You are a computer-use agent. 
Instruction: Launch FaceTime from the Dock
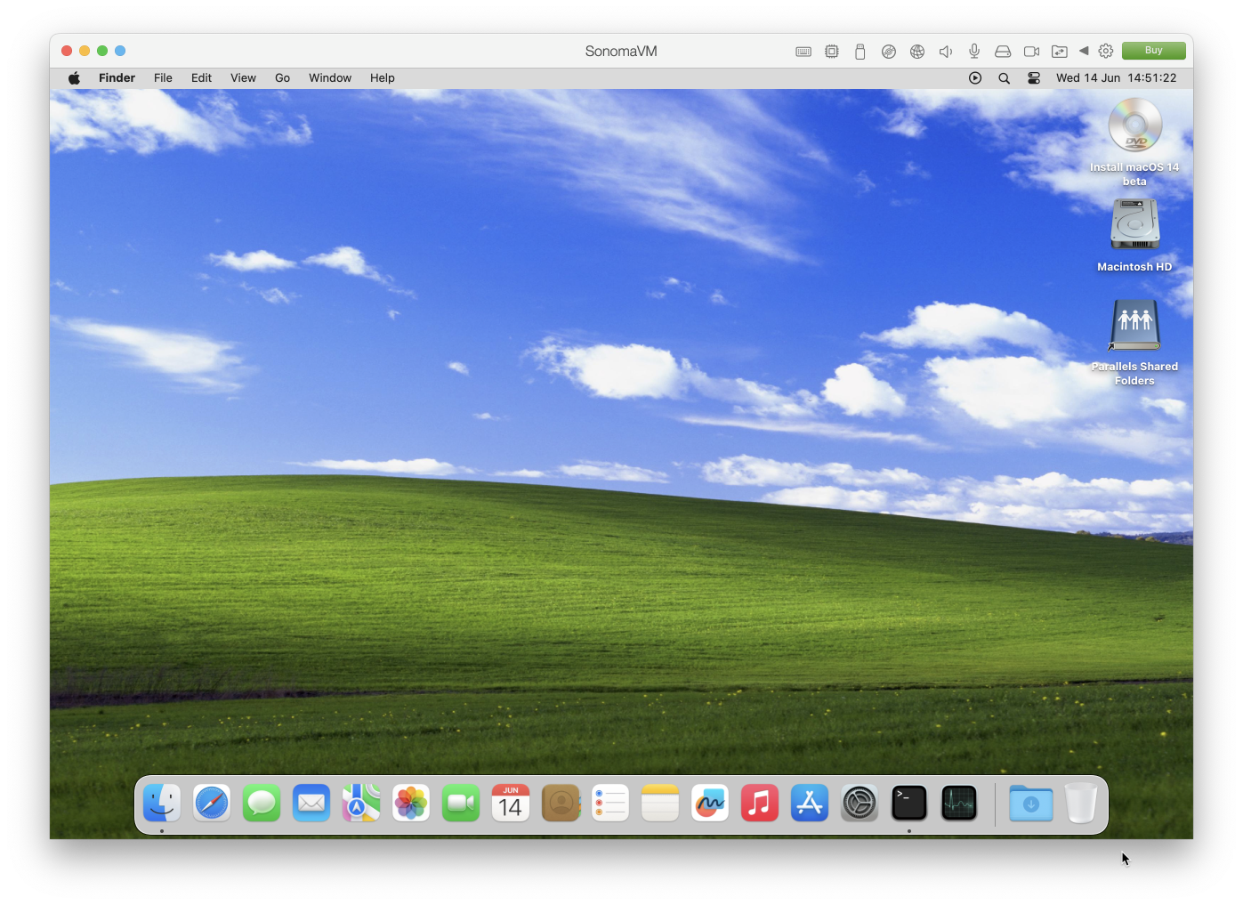461,803
